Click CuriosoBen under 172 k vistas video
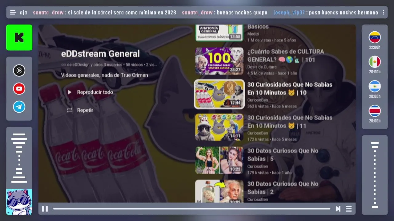Screen dimensions: 394x221 pos(258,133)
